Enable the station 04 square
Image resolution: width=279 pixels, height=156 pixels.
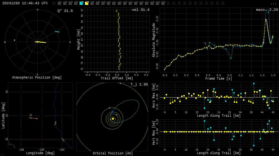pos(76,3)
